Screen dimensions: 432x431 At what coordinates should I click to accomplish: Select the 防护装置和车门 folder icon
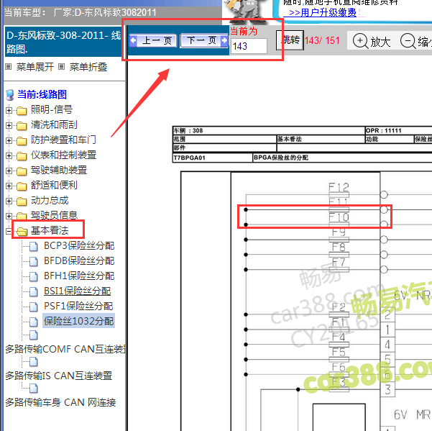[22, 141]
